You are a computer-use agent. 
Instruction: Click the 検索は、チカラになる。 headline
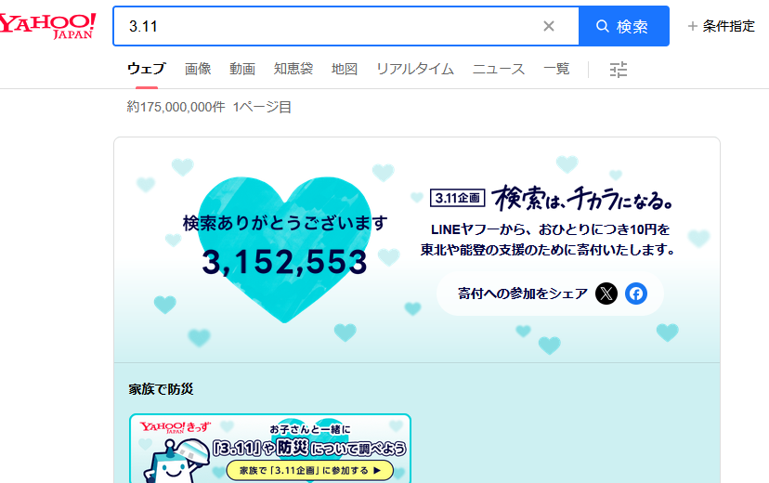[582, 199]
